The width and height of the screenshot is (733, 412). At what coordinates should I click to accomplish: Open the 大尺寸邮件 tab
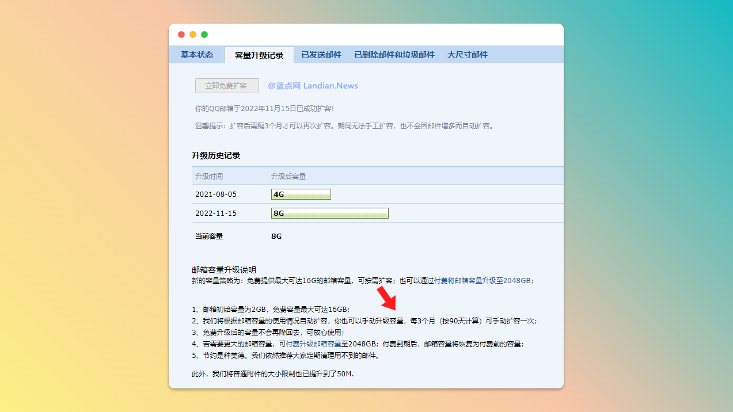(468, 55)
